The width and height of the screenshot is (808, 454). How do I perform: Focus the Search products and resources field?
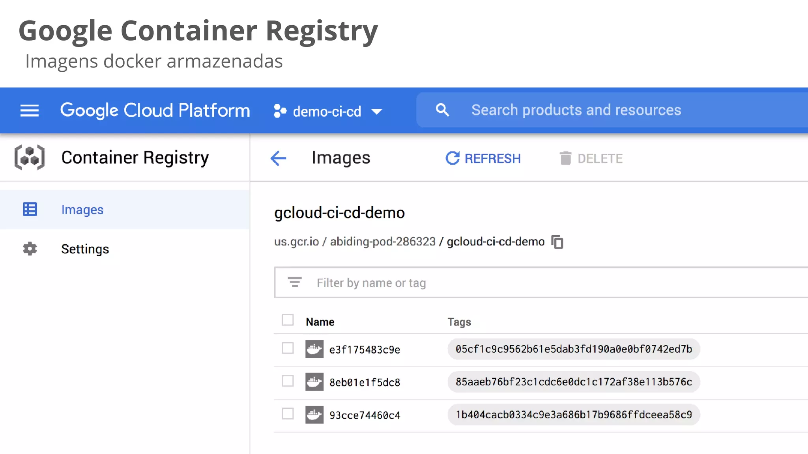point(612,110)
